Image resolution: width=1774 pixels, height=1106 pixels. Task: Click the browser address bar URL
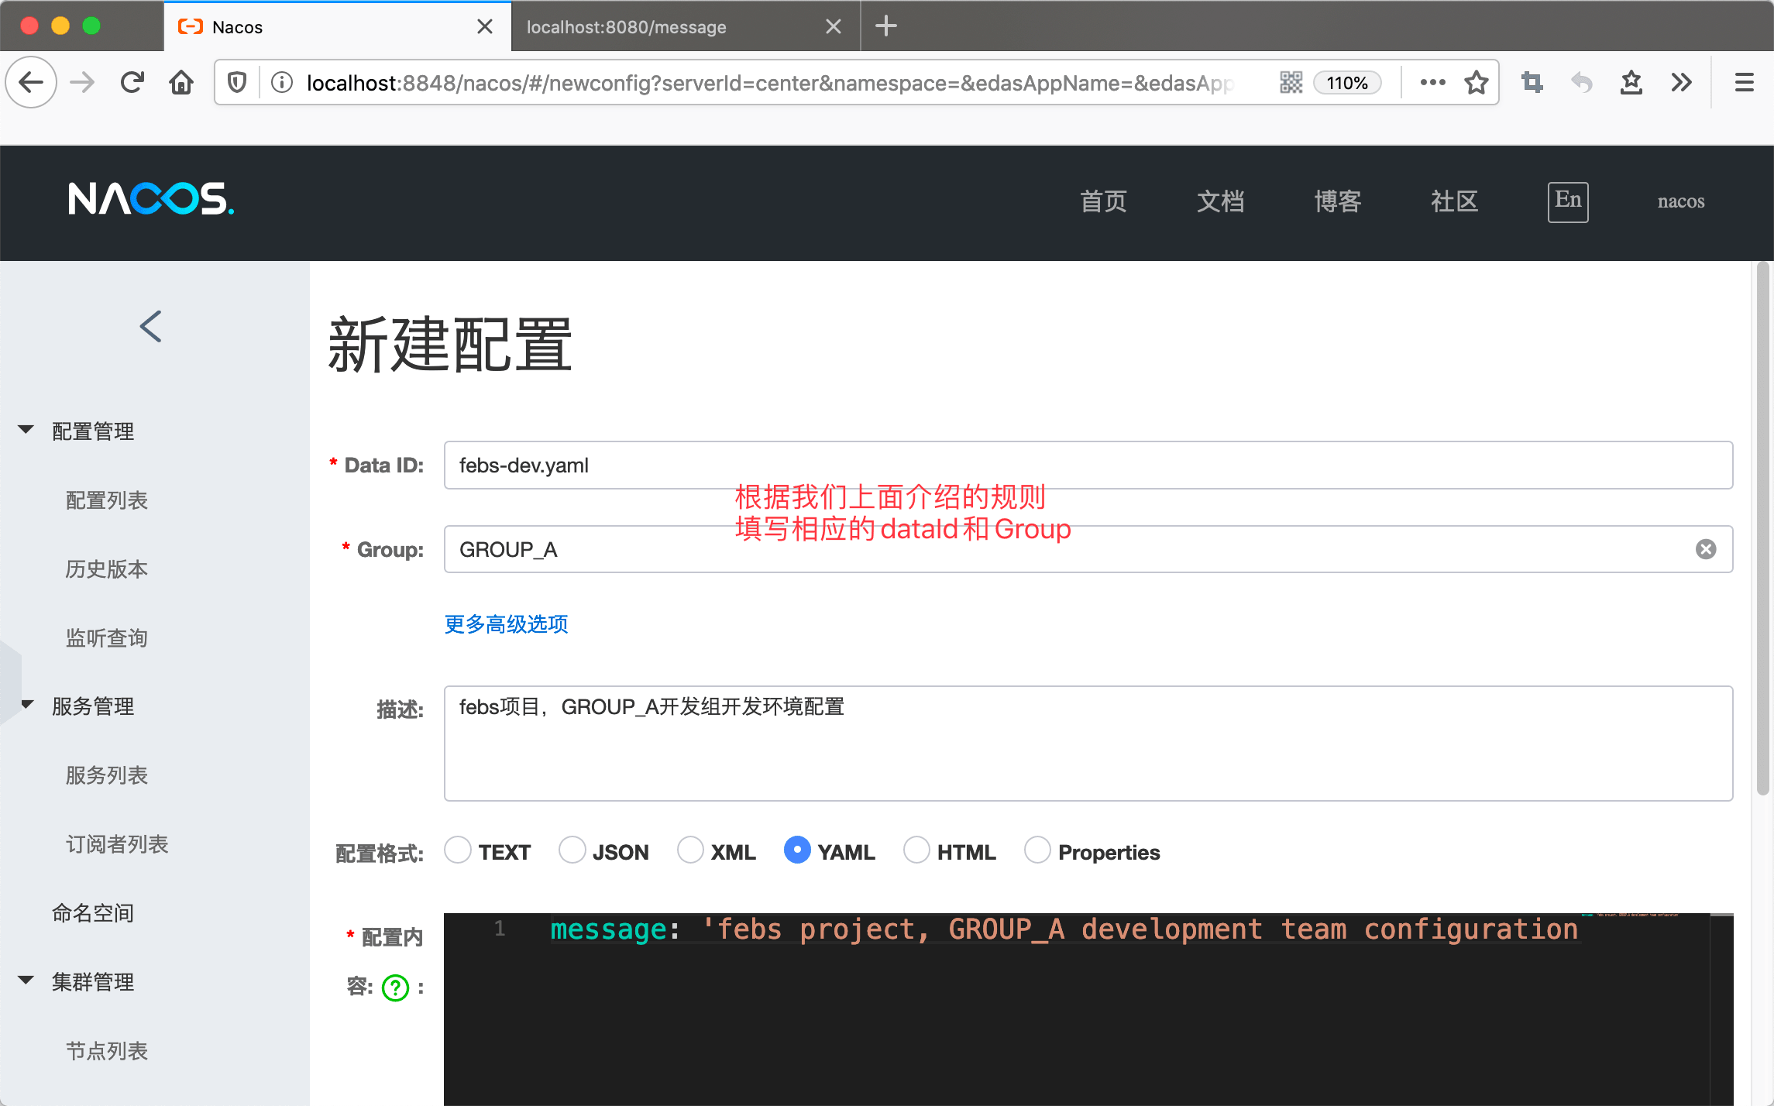point(769,83)
